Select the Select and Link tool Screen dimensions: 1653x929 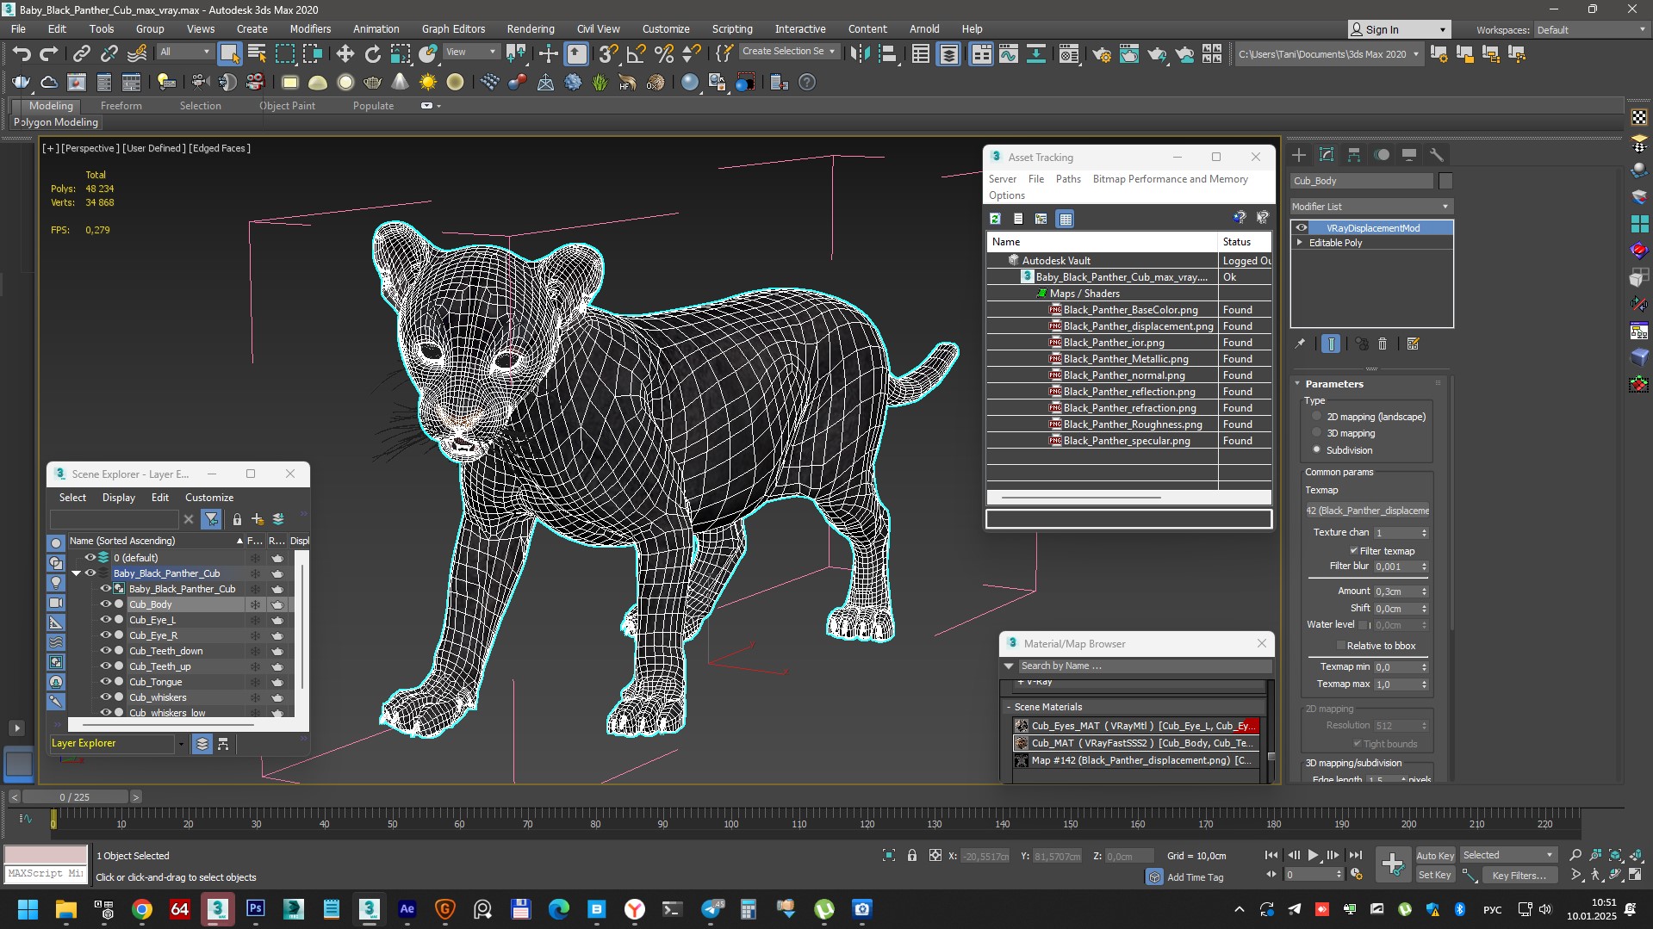pyautogui.click(x=81, y=54)
